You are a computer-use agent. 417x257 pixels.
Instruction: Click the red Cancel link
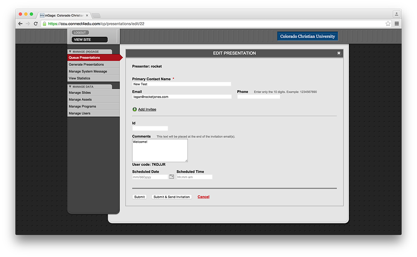point(203,197)
